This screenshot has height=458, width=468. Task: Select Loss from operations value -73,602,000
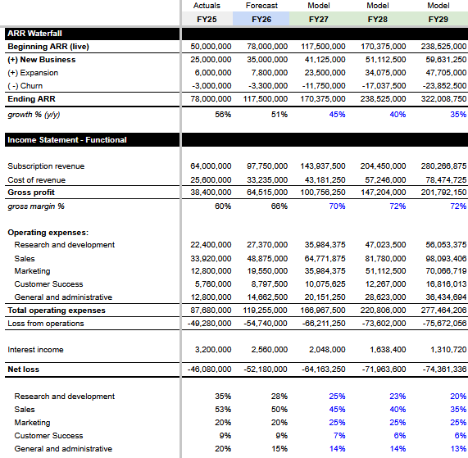(384, 324)
